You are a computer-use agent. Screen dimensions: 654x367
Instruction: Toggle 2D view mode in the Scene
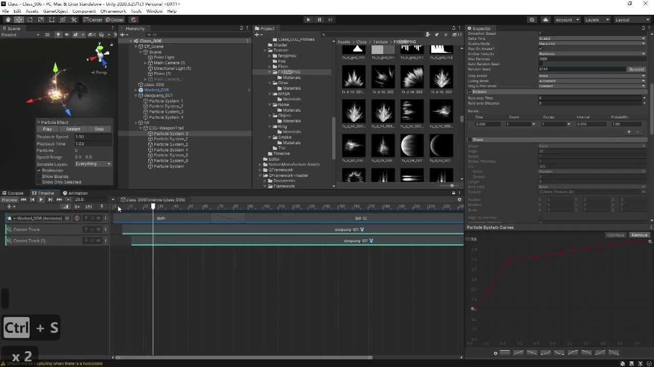[47, 35]
